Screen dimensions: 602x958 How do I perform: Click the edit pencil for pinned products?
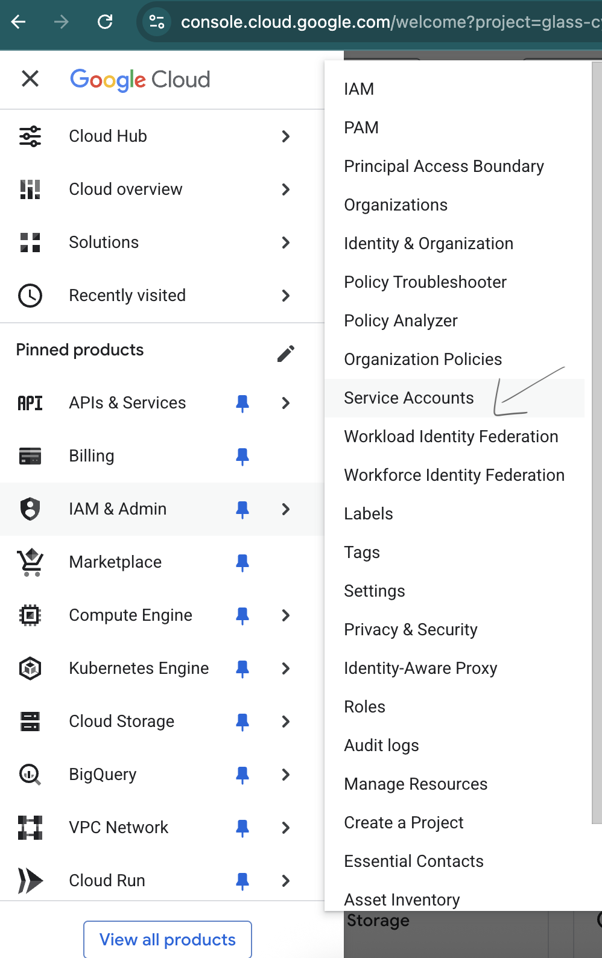[x=286, y=354]
